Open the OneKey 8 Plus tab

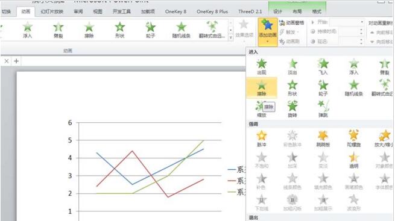coord(212,11)
